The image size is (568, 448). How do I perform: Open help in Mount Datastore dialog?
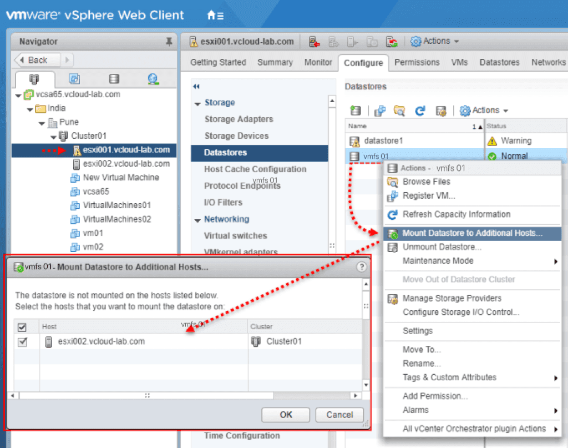(x=361, y=267)
